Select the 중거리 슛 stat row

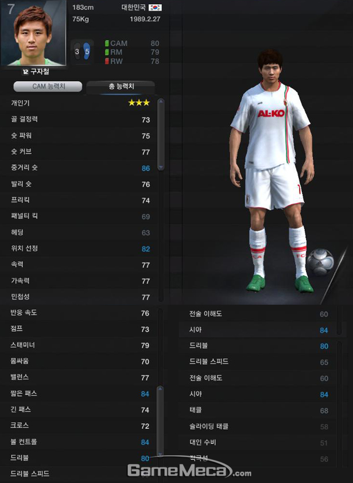click(80, 168)
